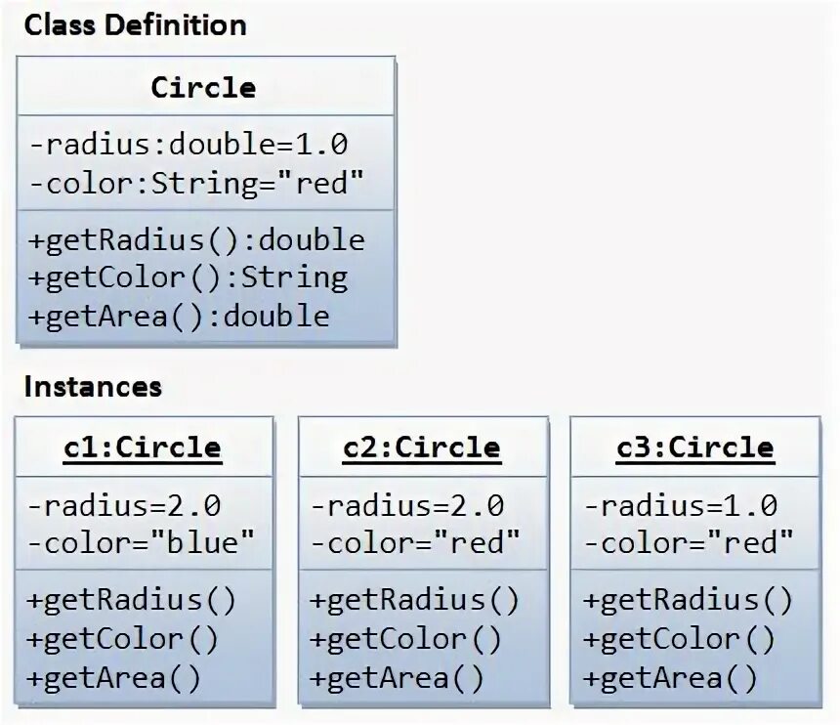Select getArea() in the c1 instance
This screenshot has width=840, height=725.
[x=113, y=678]
